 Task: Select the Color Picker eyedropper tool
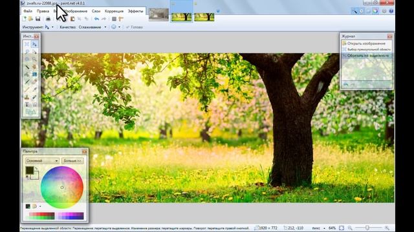point(34,90)
